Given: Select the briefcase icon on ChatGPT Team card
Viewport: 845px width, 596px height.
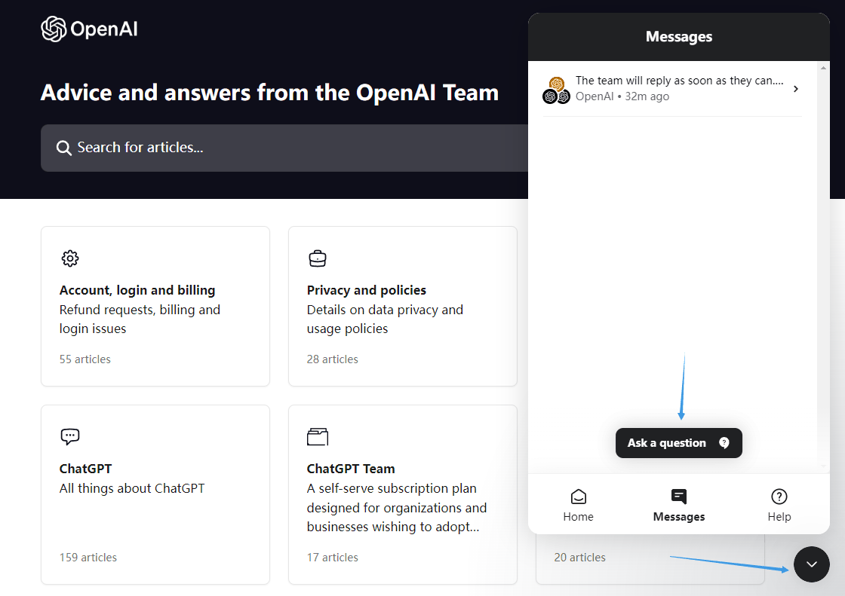Looking at the screenshot, I should click(x=317, y=436).
